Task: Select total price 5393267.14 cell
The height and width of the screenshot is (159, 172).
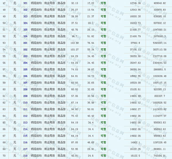Action: 158,43
